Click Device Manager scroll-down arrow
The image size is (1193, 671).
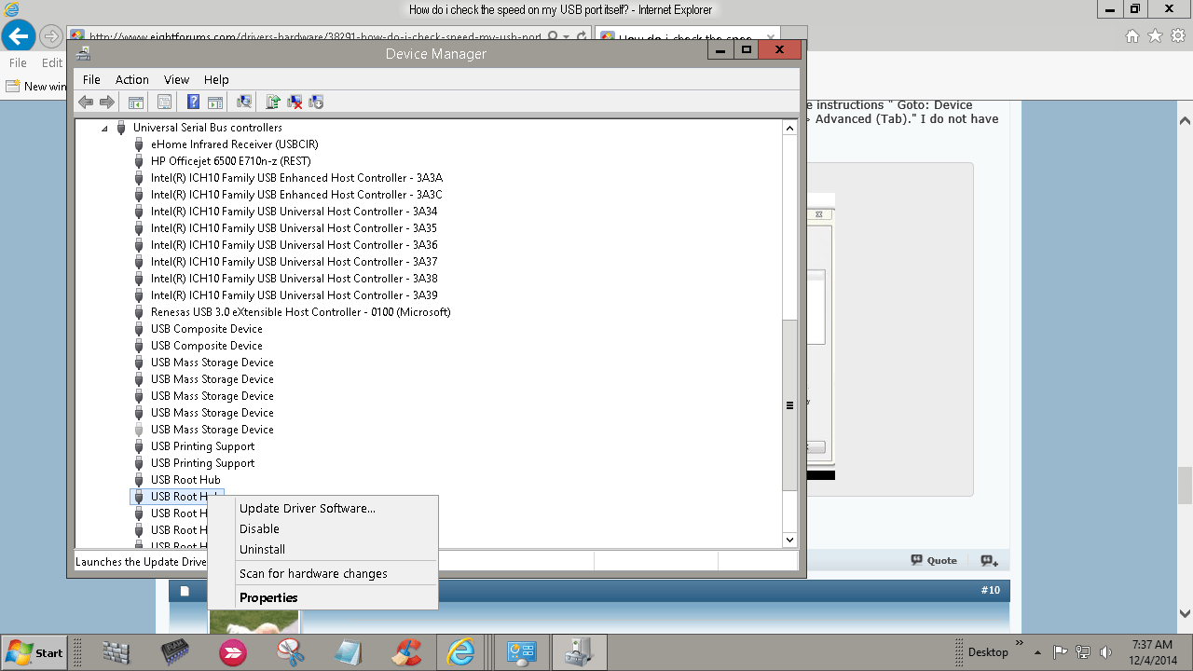[x=789, y=540]
